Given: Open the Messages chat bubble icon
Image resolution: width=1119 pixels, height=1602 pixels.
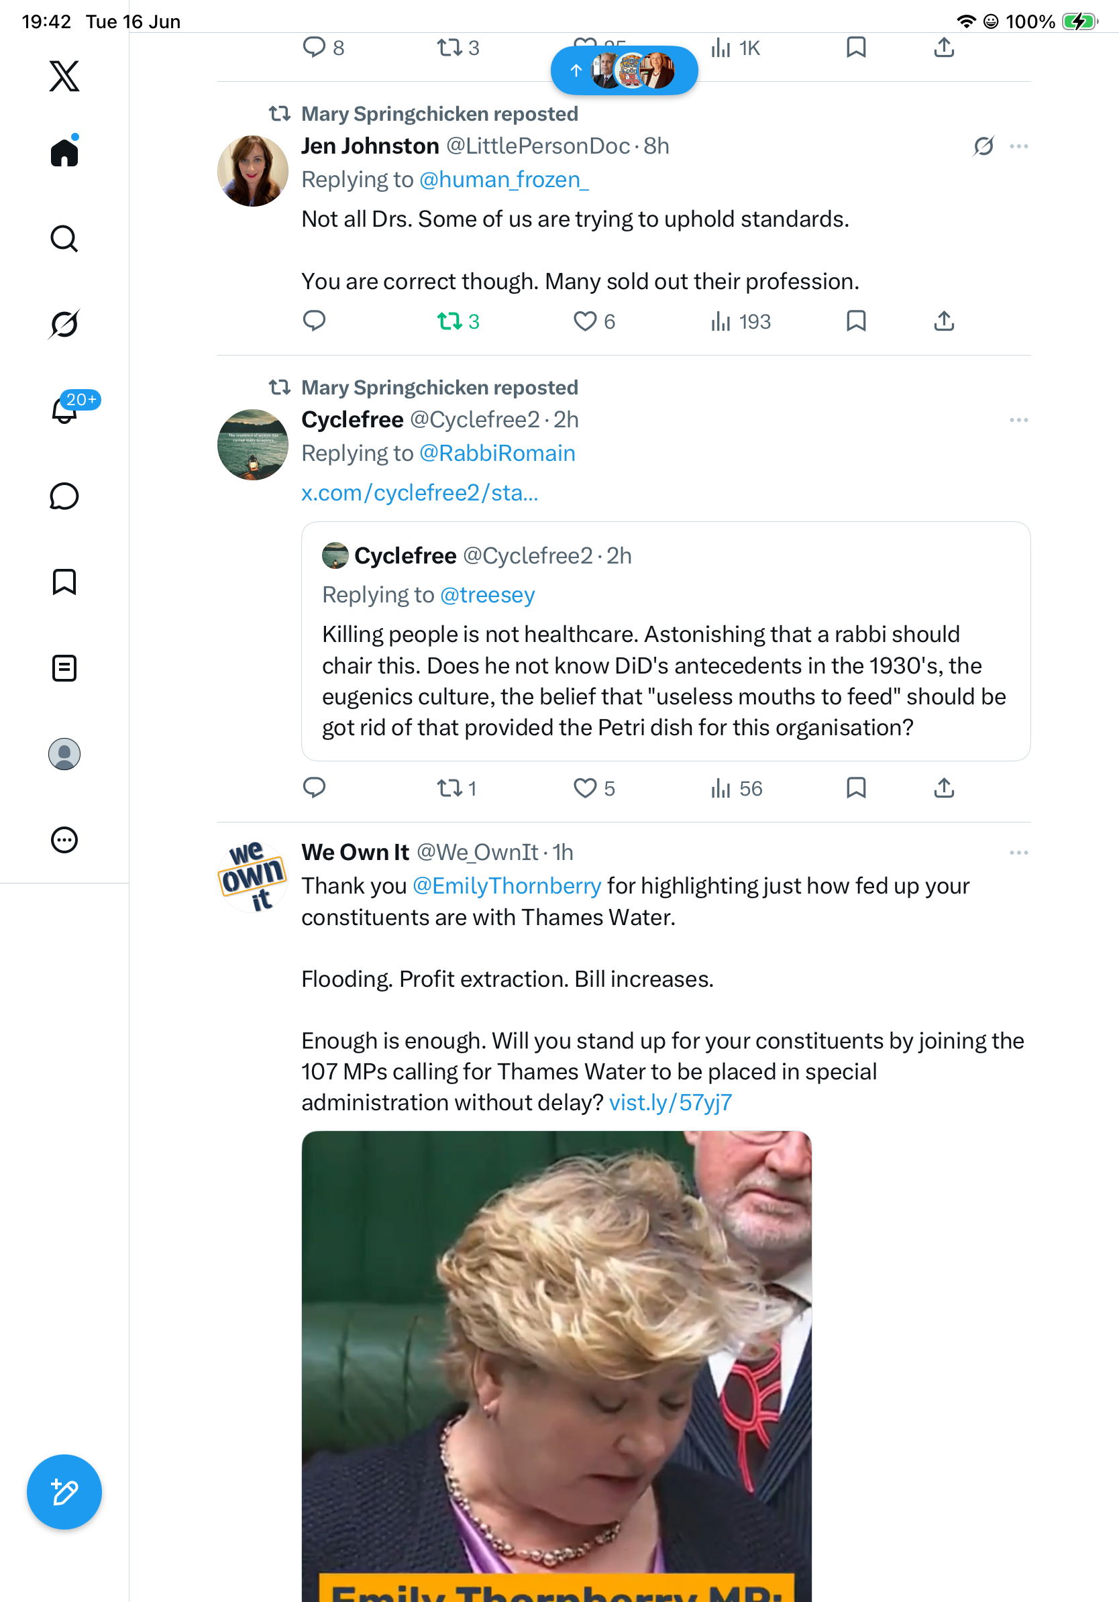Looking at the screenshot, I should (64, 496).
